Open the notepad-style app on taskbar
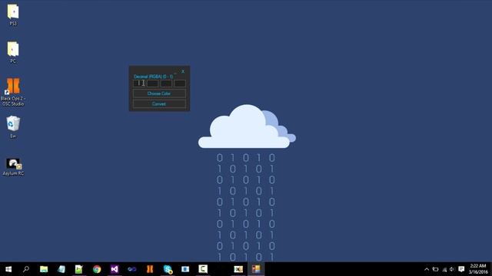 [61, 269]
